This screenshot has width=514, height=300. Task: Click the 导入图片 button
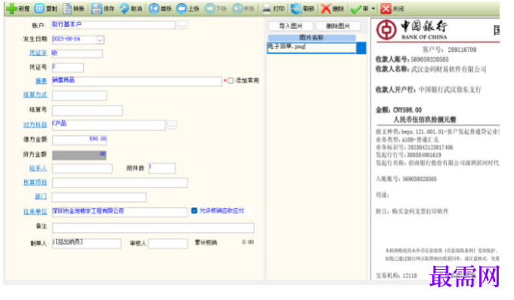click(291, 26)
